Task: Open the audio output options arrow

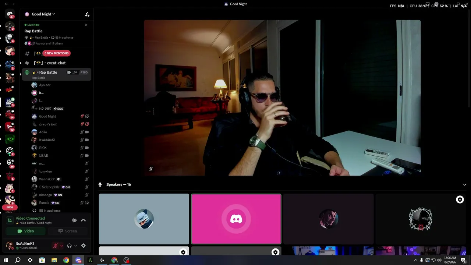Action: (75, 246)
